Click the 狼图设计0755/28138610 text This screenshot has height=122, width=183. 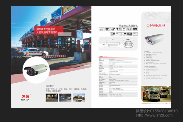[x=157, y=111]
